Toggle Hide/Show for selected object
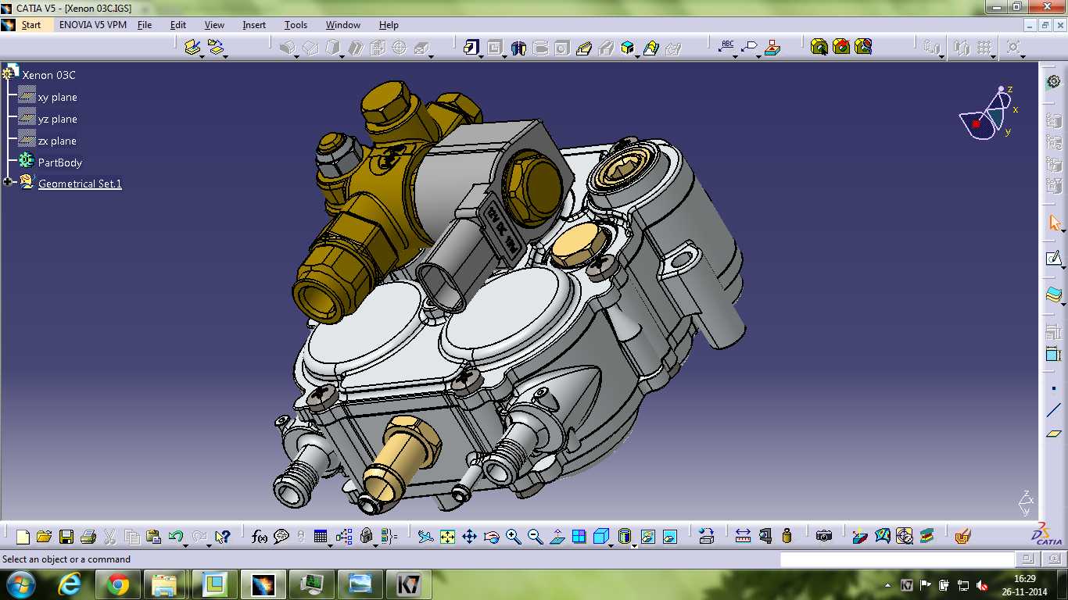Viewport: 1068px width, 600px height. (x=648, y=537)
